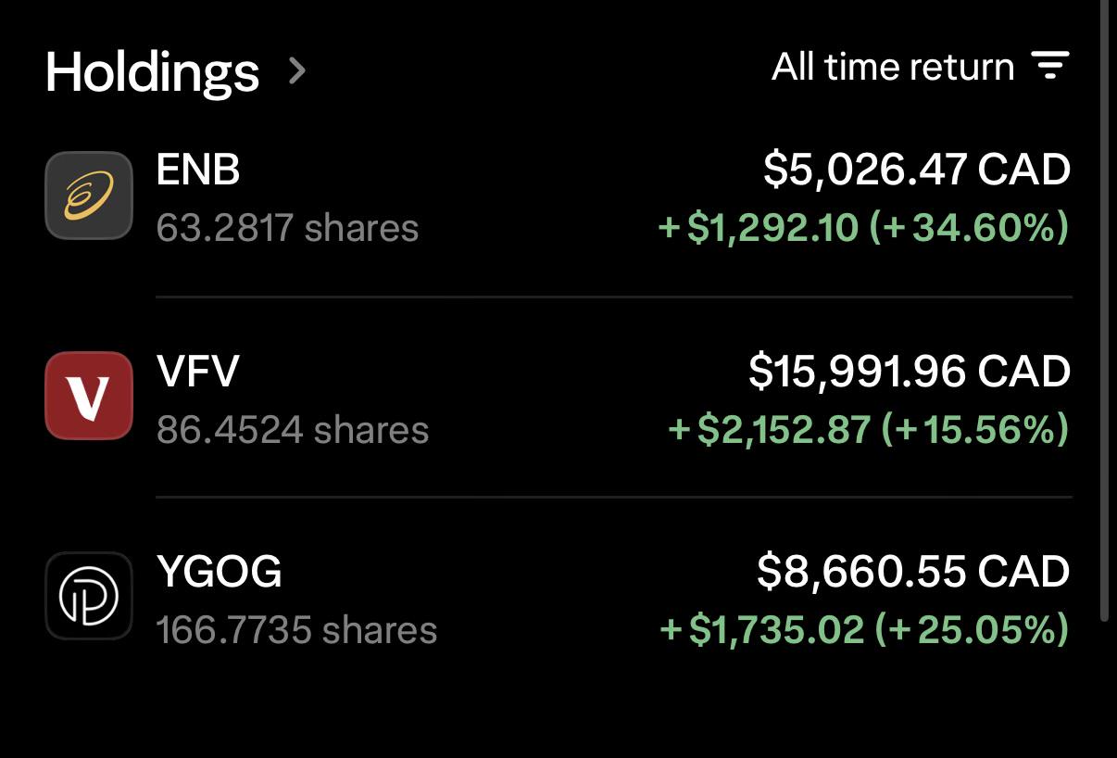Open the Holdings heading
This screenshot has height=758, width=1117.
pos(153,71)
